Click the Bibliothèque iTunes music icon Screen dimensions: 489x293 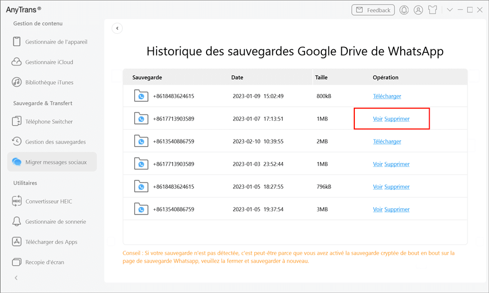[16, 82]
